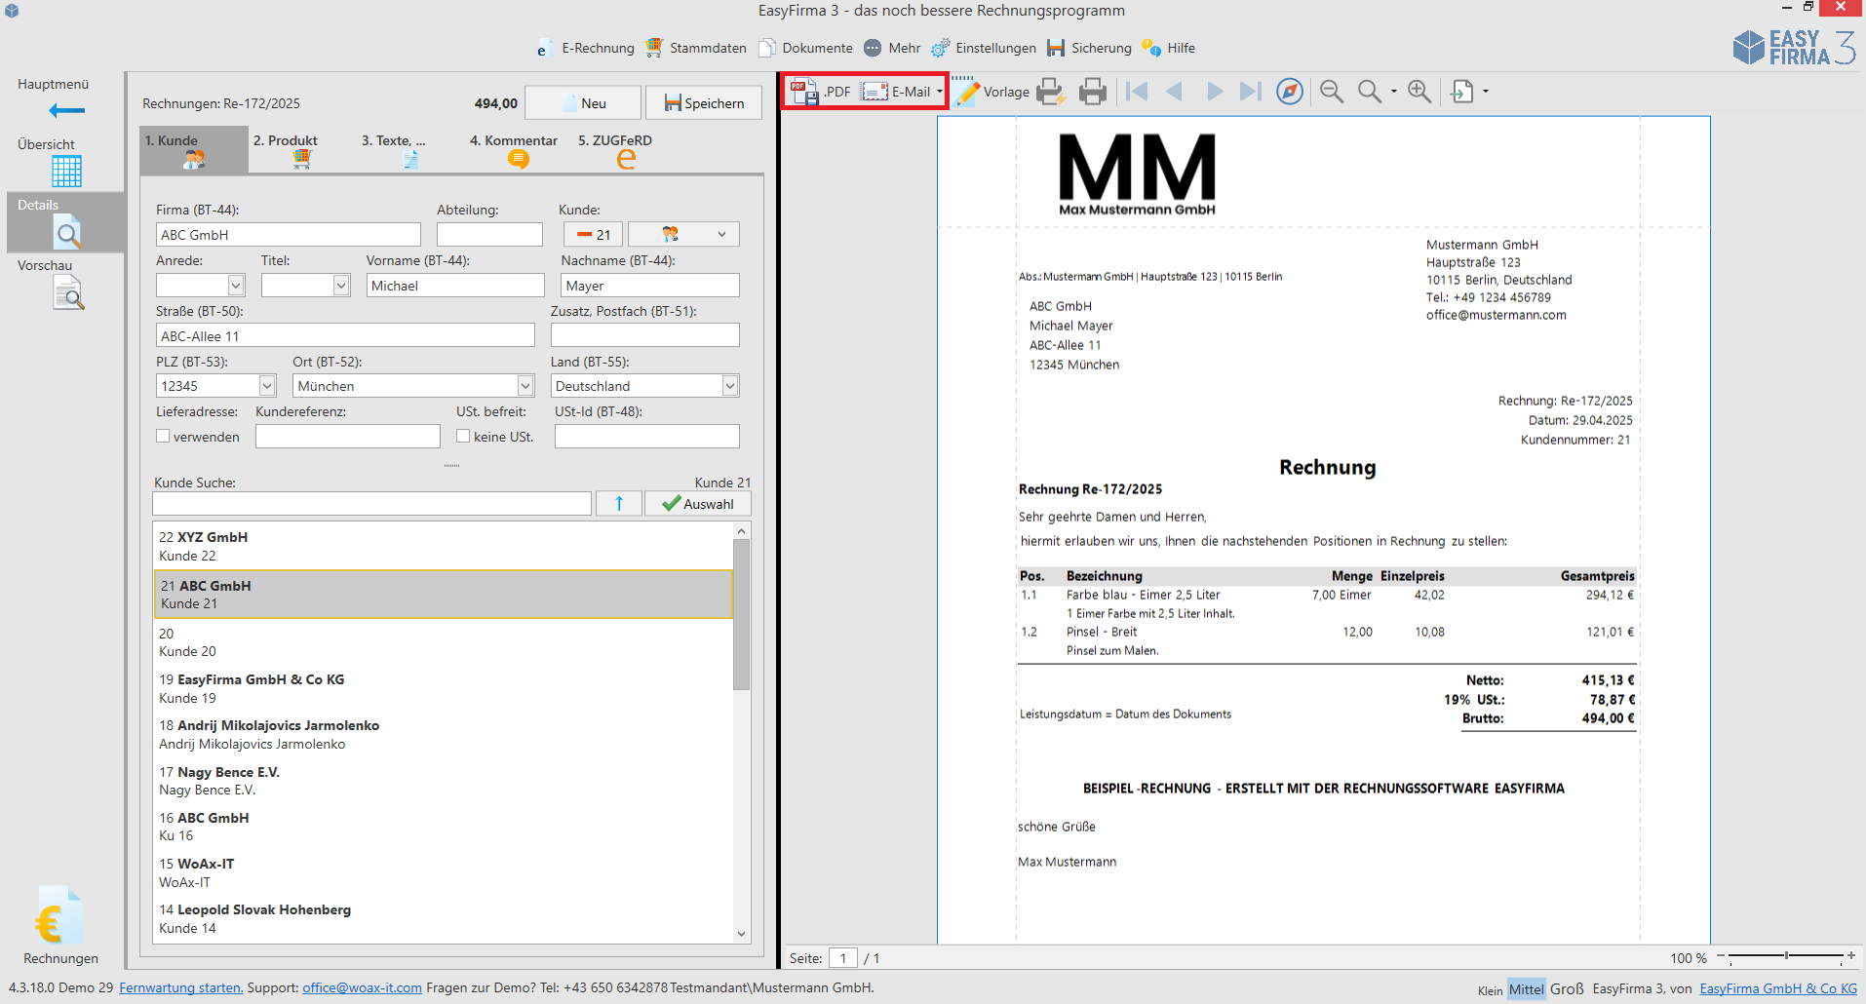
Task: Click the Speichern button
Action: pos(704,103)
